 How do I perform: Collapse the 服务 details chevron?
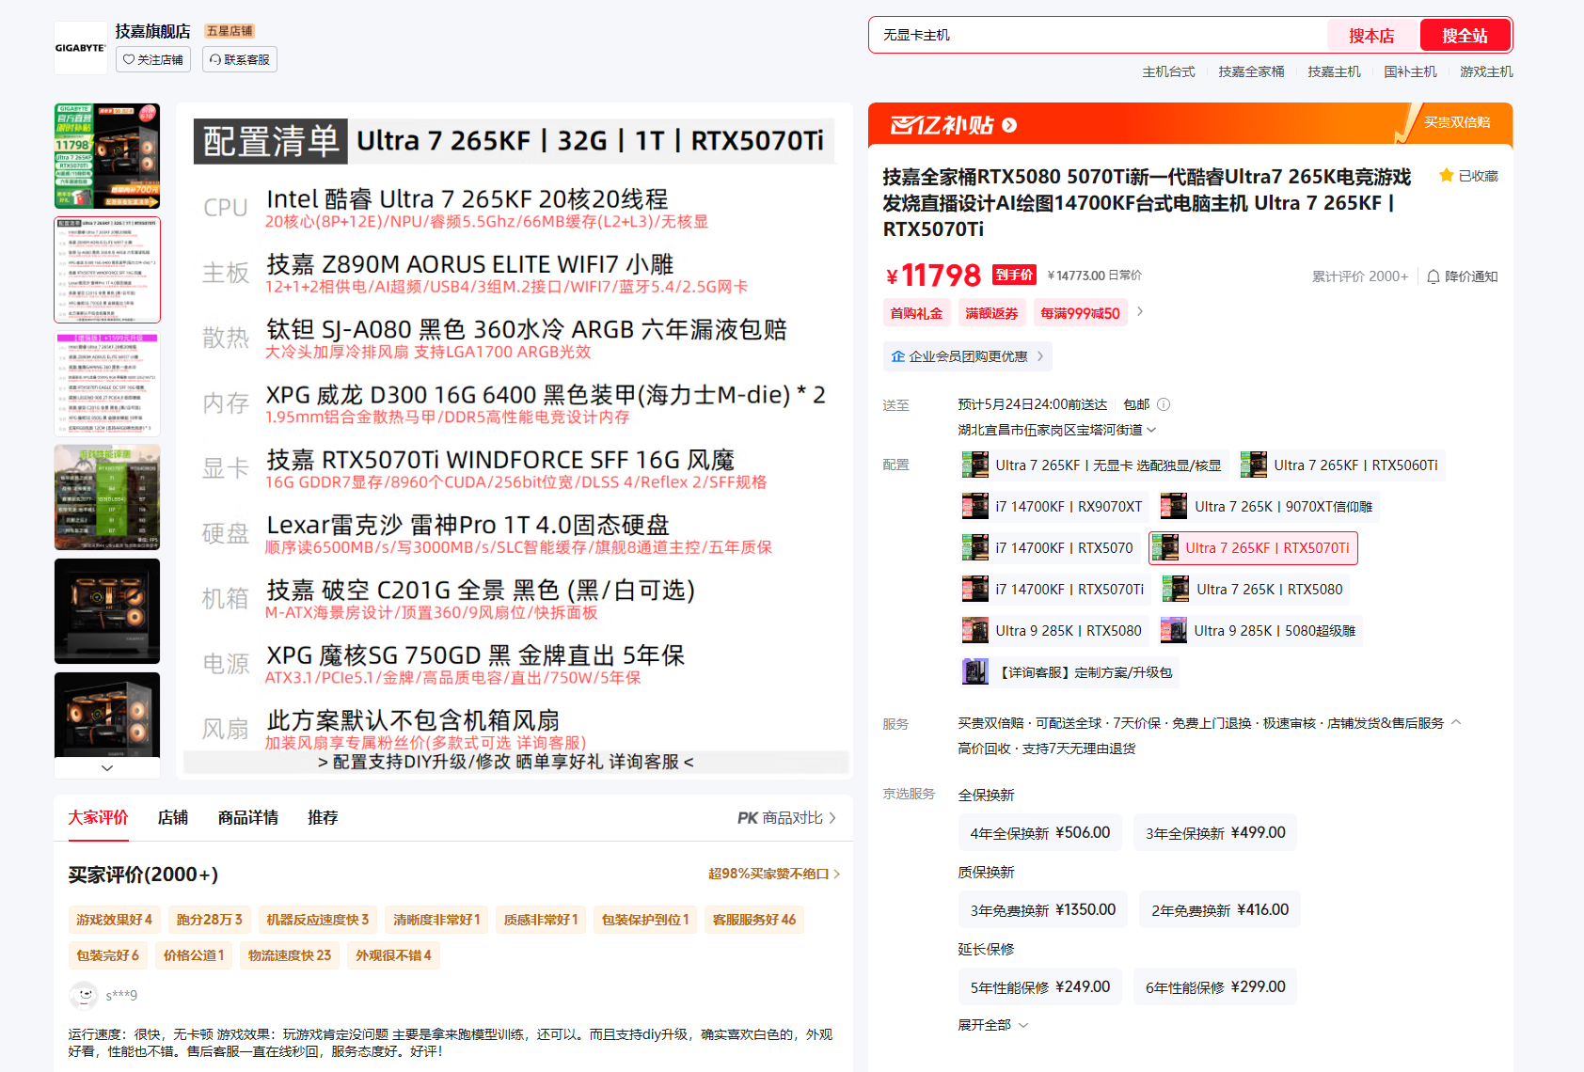tap(1456, 722)
